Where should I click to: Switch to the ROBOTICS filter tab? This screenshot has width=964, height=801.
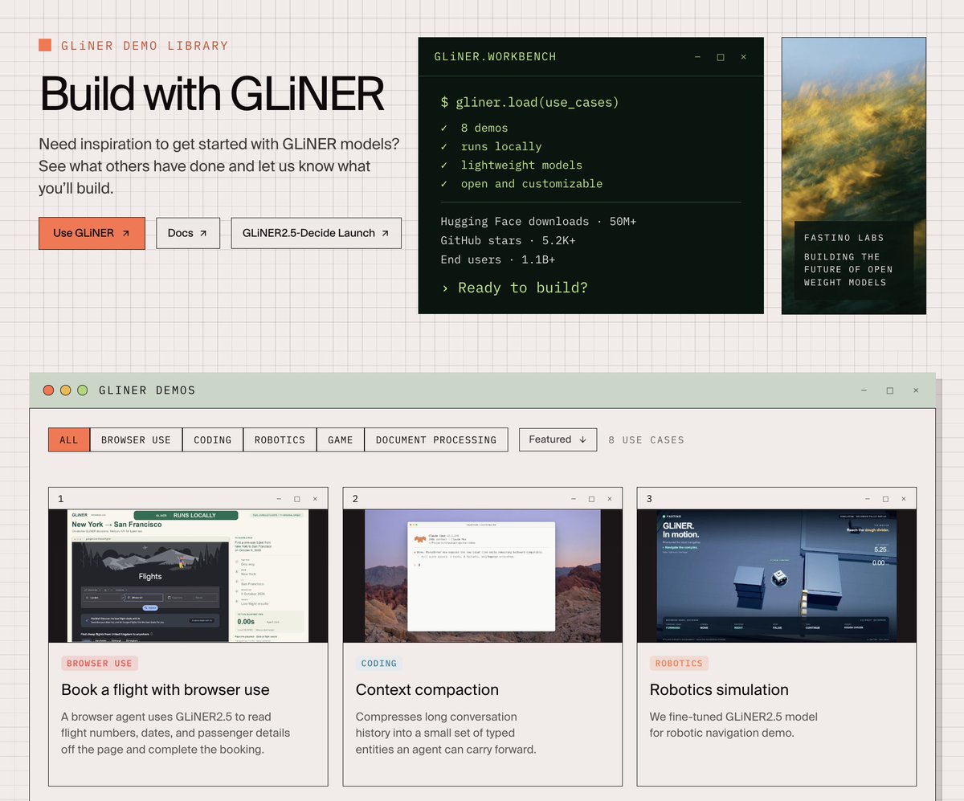click(x=280, y=439)
